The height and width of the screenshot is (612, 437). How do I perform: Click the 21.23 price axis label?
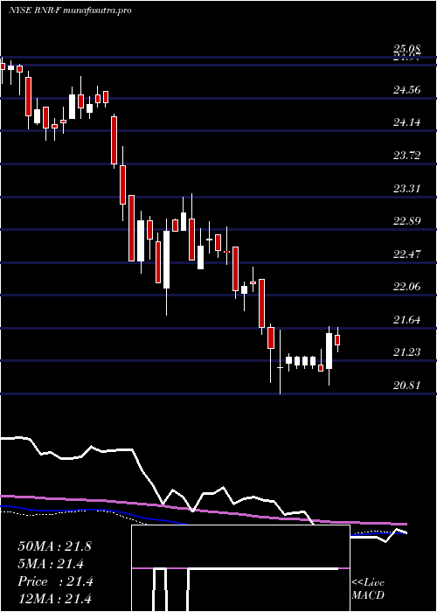tap(407, 352)
